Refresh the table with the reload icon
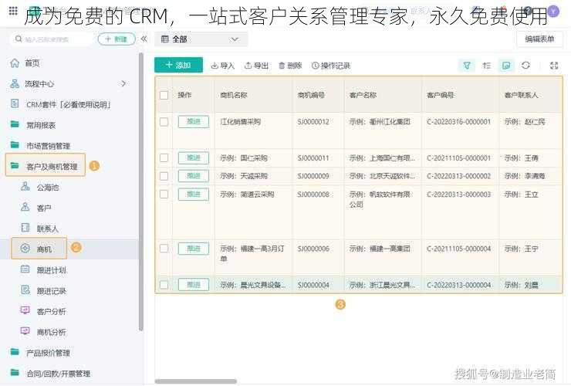 click(525, 66)
